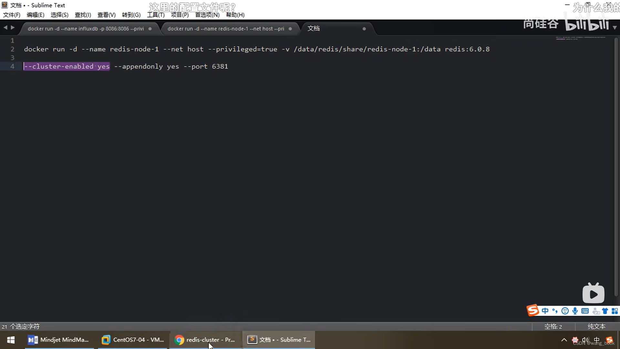Click the Sogou emoji smiley icon
620x349 pixels.
tap(565, 311)
